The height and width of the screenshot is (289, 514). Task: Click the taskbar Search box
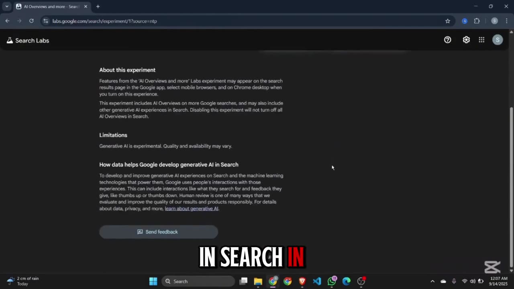pyautogui.click(x=198, y=281)
